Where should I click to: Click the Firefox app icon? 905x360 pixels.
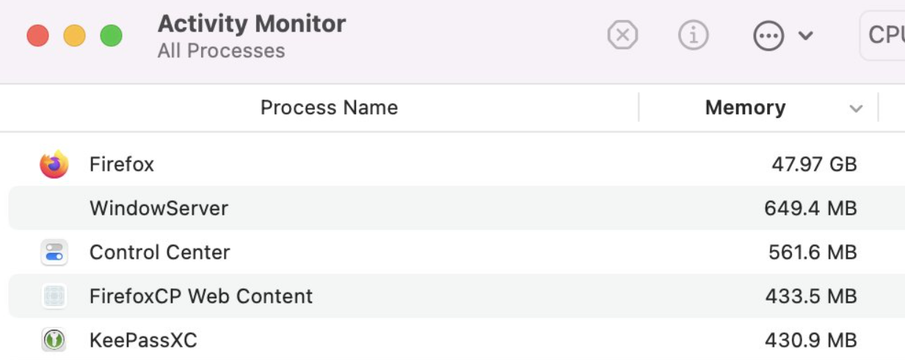pyautogui.click(x=54, y=164)
